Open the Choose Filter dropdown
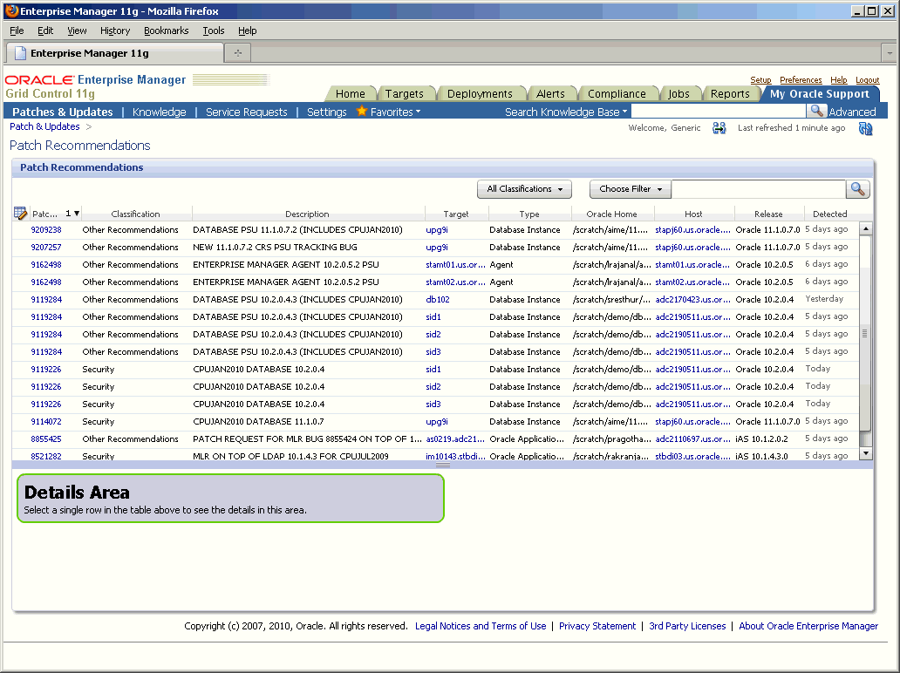This screenshot has height=673, width=900. 631,189
